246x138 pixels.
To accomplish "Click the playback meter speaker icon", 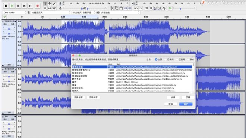I will click(133, 3).
